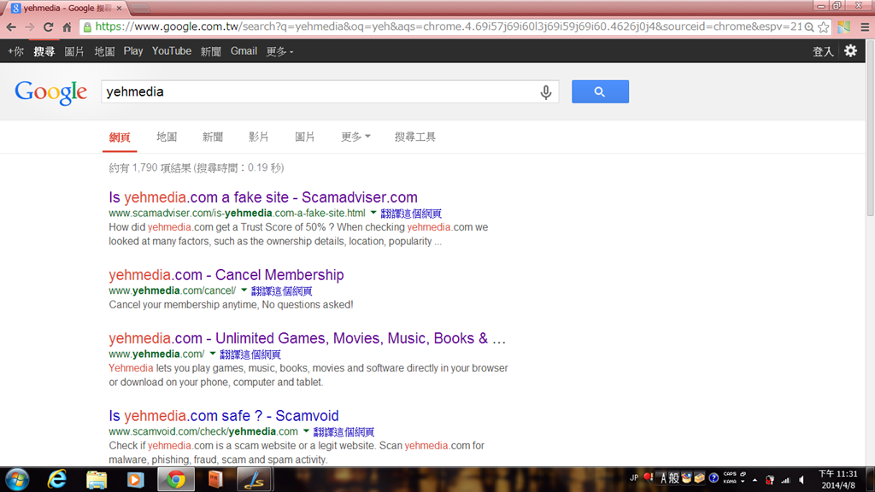
Task: Open the blue help question mark tray icon
Action: pyautogui.click(x=714, y=478)
